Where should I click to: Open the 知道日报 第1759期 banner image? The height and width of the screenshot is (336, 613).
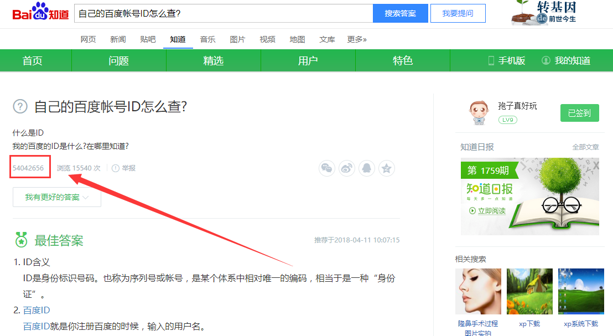[529, 197]
